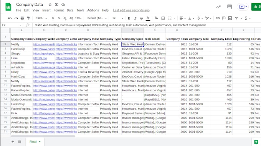Undo the last action
The height and width of the screenshot is (146, 261).
click(10, 18)
